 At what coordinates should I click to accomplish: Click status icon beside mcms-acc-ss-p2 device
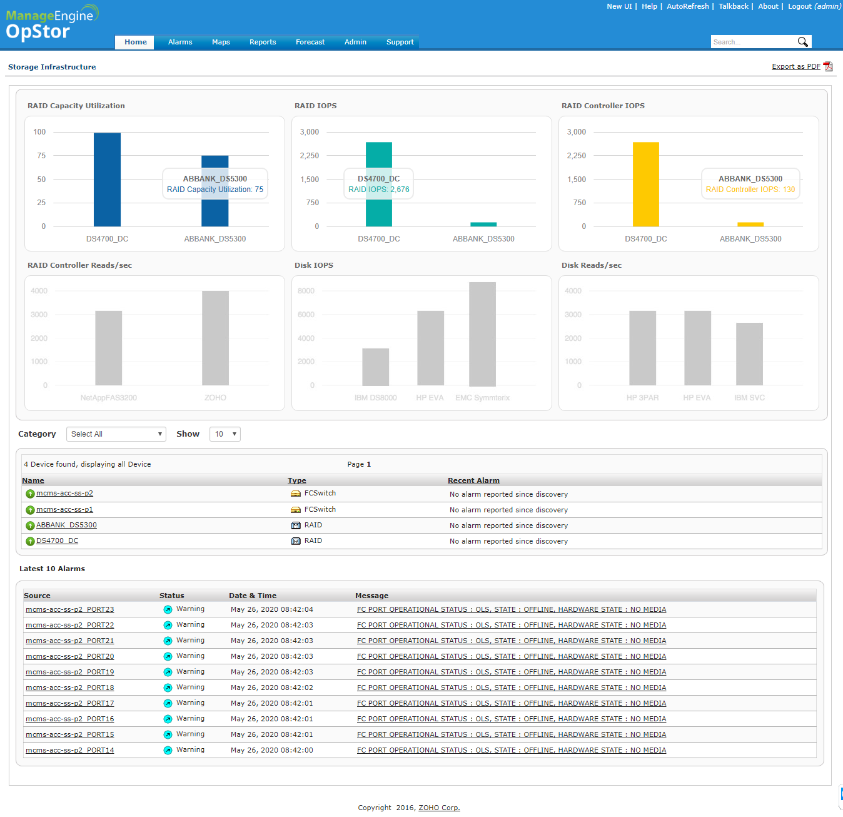[30, 494]
